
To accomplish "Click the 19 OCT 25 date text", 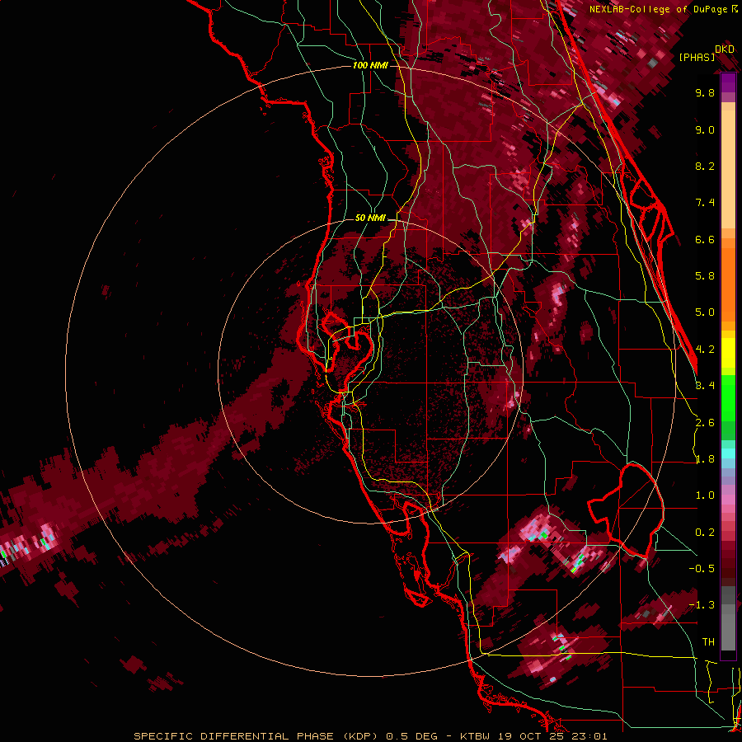I will (529, 736).
